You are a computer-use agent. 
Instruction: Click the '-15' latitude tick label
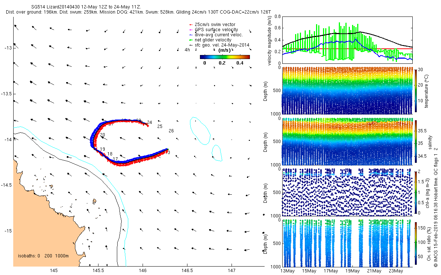click(x=8, y=231)
